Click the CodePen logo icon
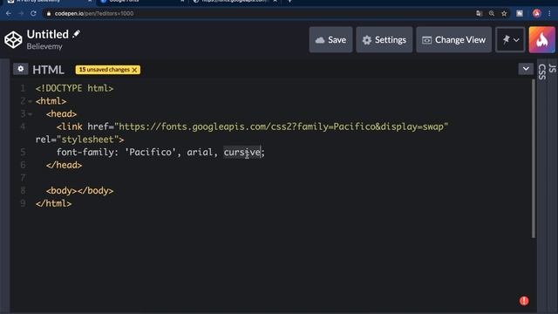This screenshot has height=314, width=558. [13, 39]
